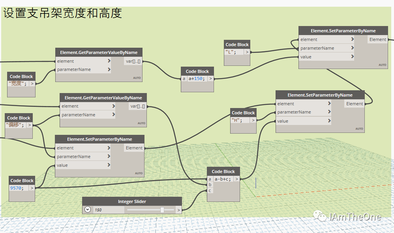The image size is (394, 233).
Task: Click parameterName port of SetParameterByName wired to "H"
Action: point(304,112)
